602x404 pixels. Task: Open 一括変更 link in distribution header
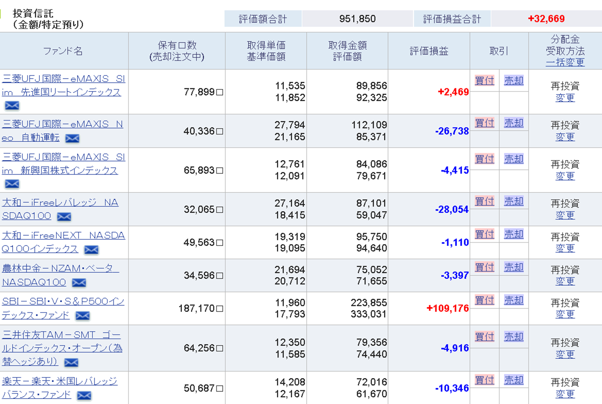(565, 62)
